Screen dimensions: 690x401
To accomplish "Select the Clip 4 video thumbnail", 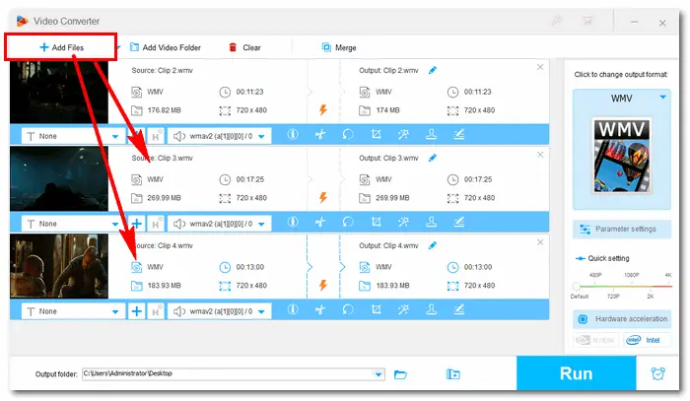I will click(x=59, y=266).
